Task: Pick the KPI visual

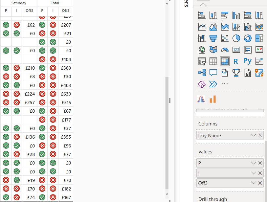Action: 259,50
